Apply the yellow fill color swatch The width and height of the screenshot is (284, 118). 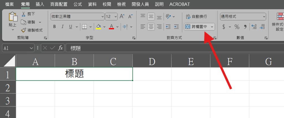(98, 27)
